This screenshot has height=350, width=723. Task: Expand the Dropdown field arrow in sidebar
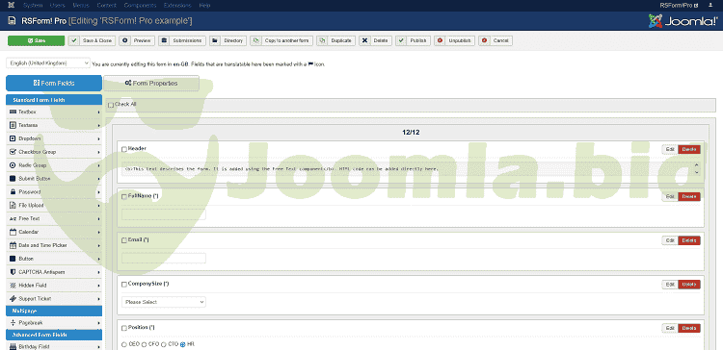[98, 138]
